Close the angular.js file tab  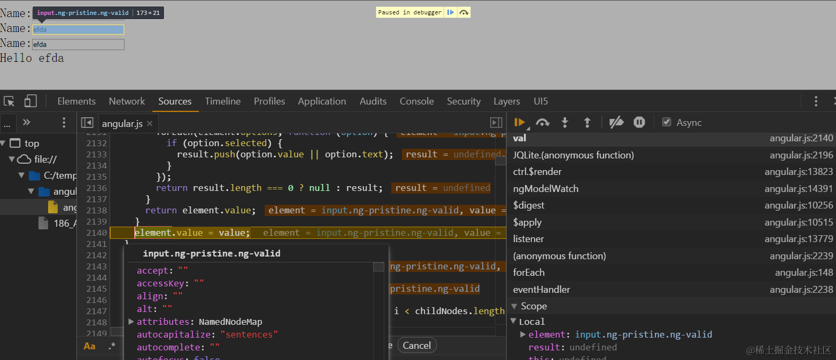[x=150, y=124]
